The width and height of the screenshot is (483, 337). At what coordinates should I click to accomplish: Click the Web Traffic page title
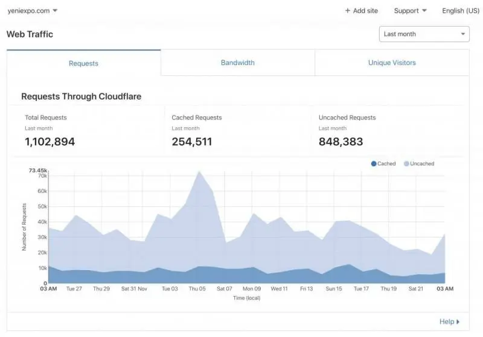(30, 34)
